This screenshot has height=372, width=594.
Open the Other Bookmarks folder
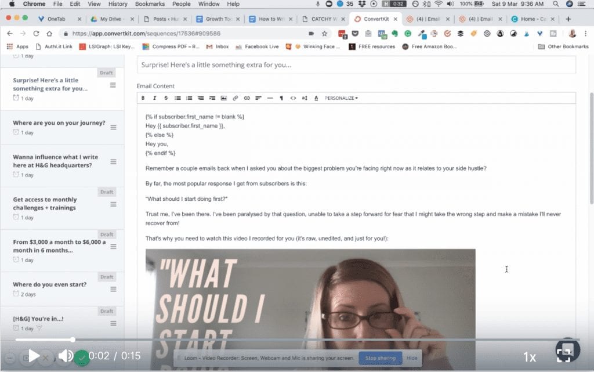[x=563, y=46]
